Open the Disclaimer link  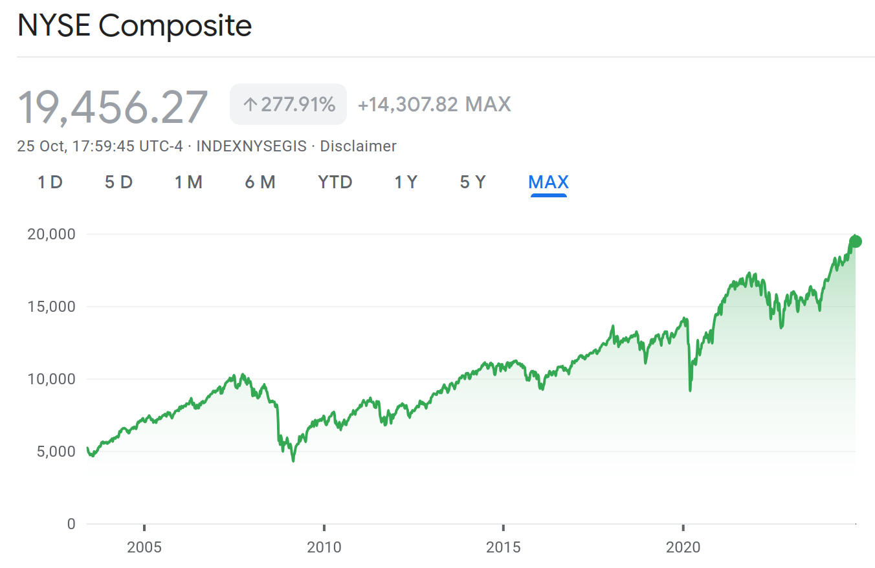coord(358,146)
